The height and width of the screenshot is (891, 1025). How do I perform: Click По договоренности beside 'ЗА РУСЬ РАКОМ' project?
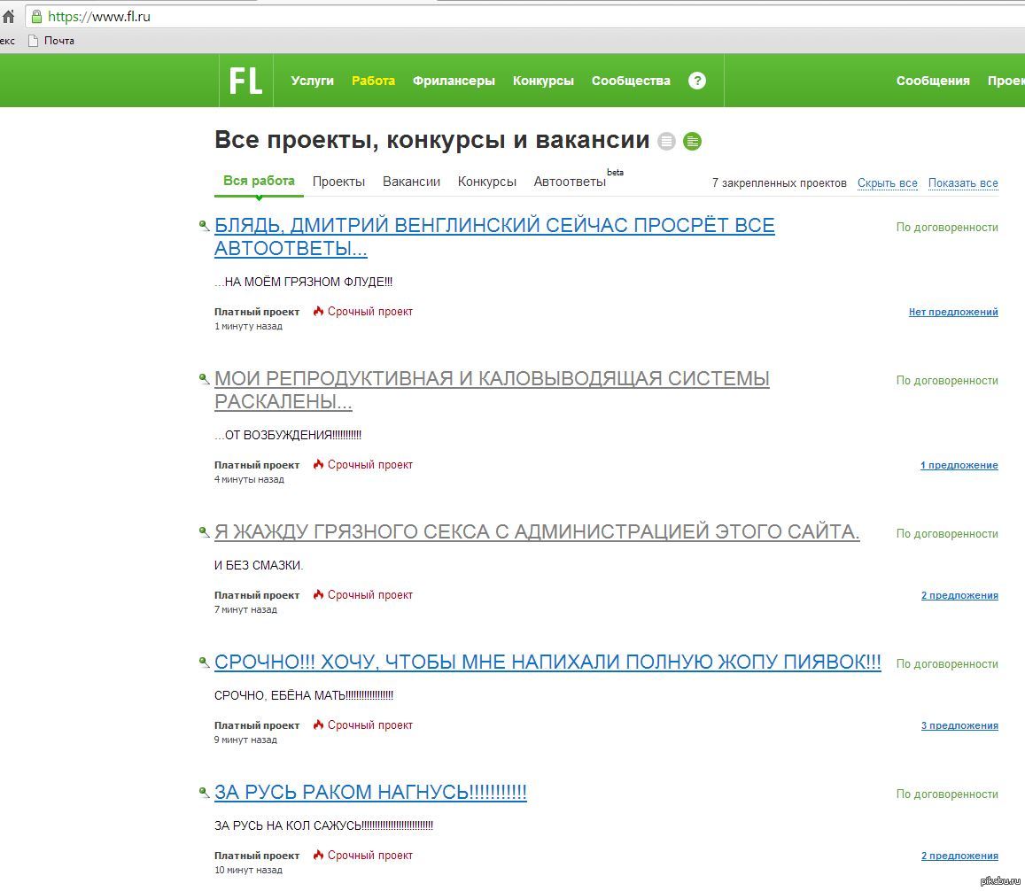[x=947, y=794]
